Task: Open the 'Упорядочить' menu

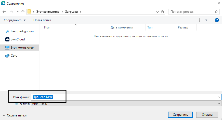Action: [15, 20]
